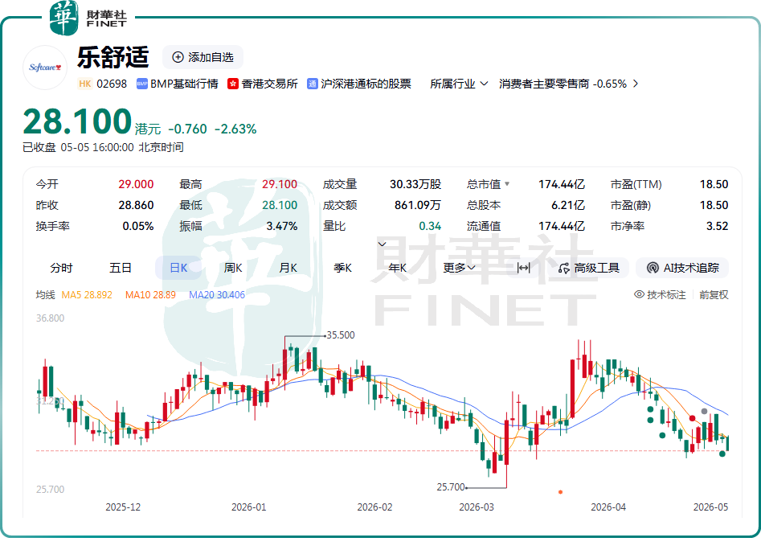Click the FINET 财華社 logo
Screen dimensions: 761x554
coord(88,18)
